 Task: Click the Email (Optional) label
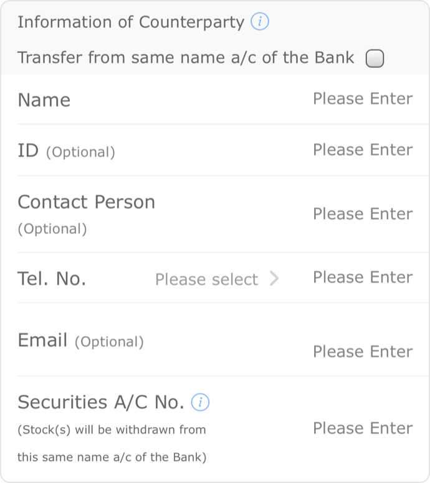coord(80,340)
